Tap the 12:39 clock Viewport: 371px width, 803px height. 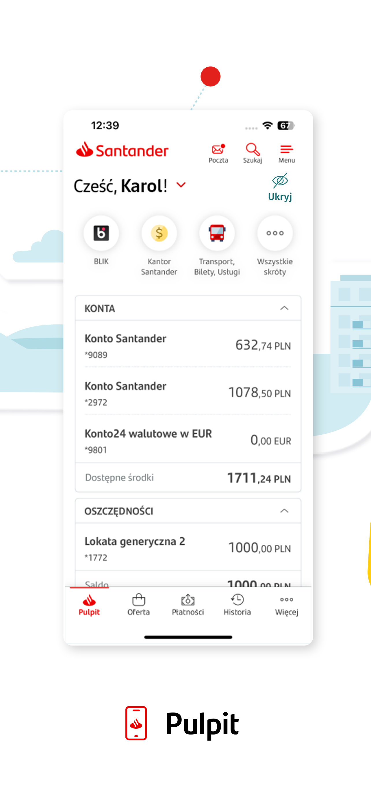[x=105, y=125]
